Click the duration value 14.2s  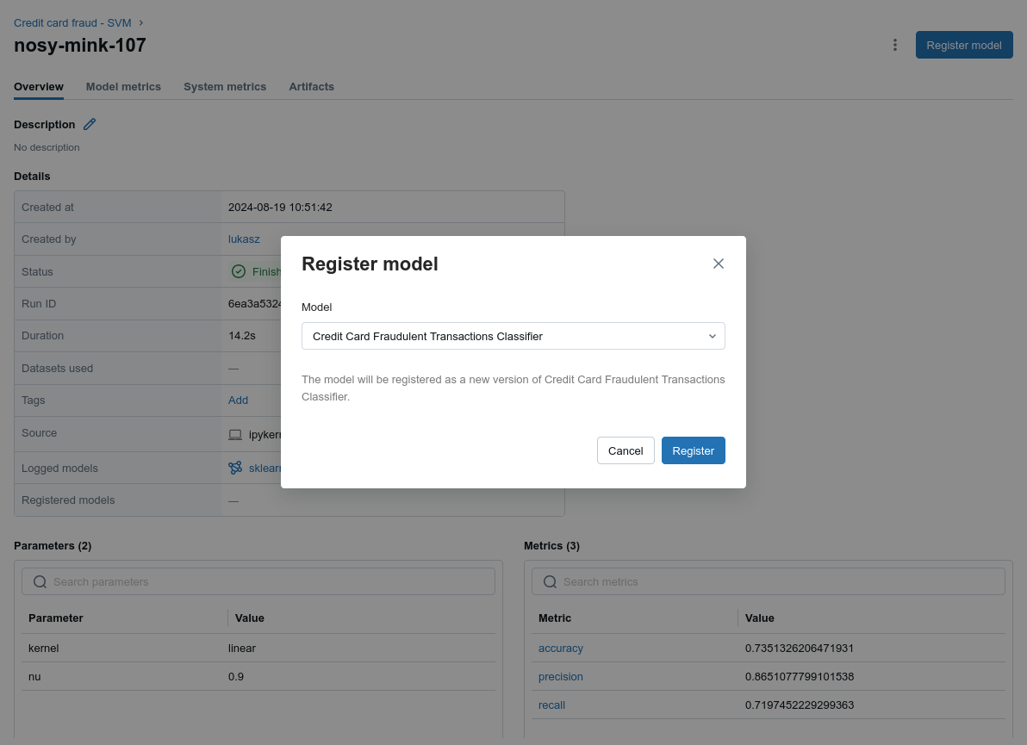click(242, 335)
